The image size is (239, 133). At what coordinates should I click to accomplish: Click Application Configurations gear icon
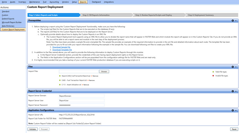pos(233,110)
